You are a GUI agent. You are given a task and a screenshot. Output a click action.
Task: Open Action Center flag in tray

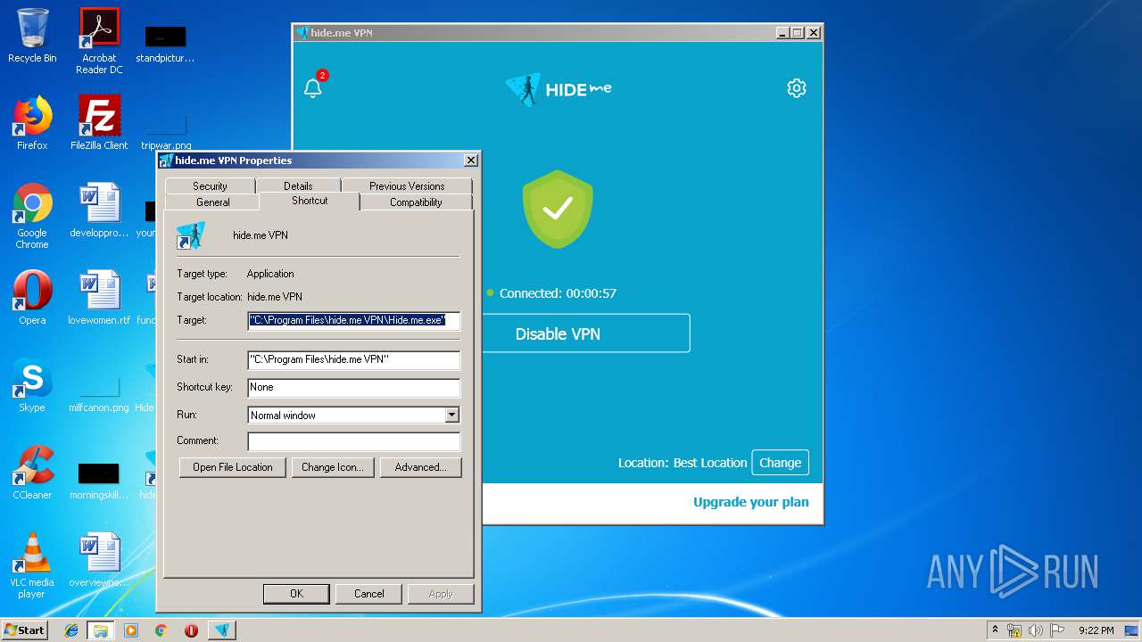point(1057,630)
